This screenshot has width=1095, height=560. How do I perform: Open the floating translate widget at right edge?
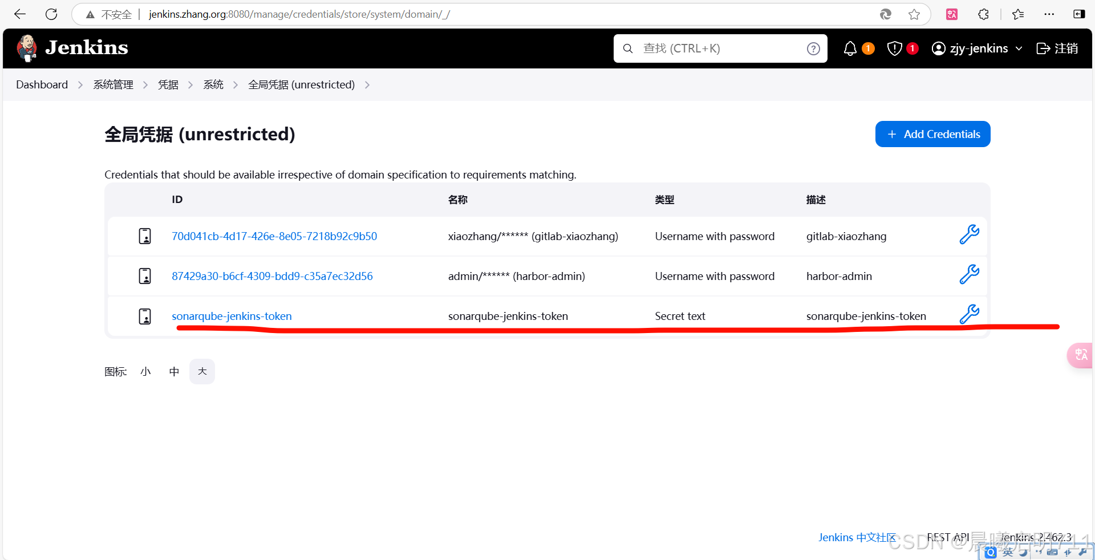tap(1080, 355)
